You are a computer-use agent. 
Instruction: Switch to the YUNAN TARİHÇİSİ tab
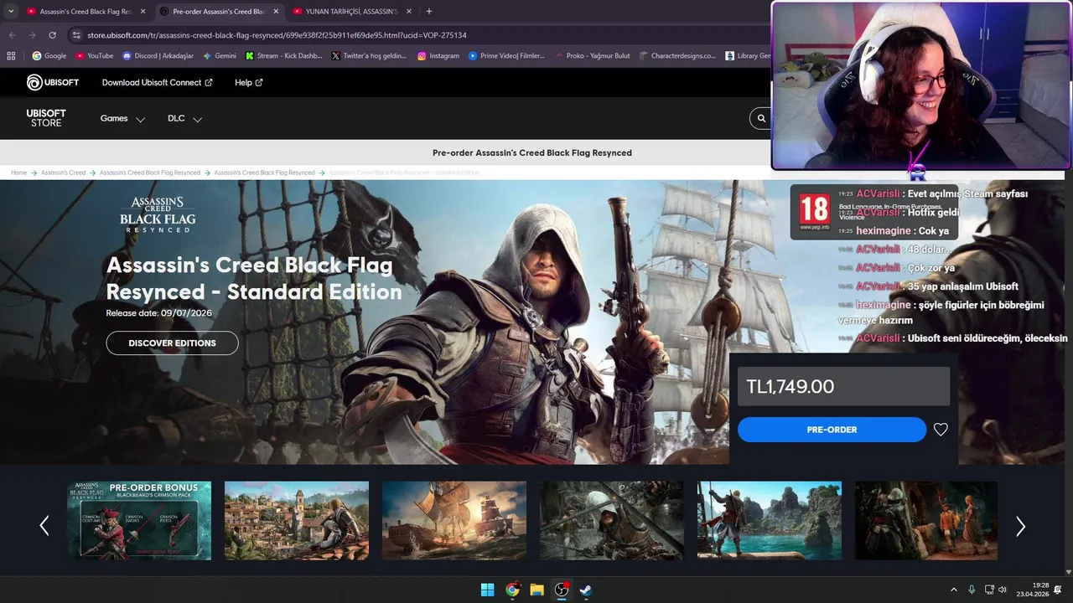tap(351, 12)
